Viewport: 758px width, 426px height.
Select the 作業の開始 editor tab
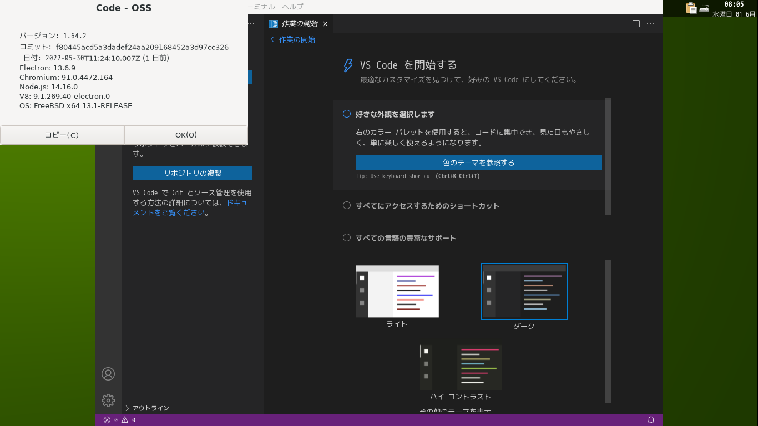[x=299, y=24]
